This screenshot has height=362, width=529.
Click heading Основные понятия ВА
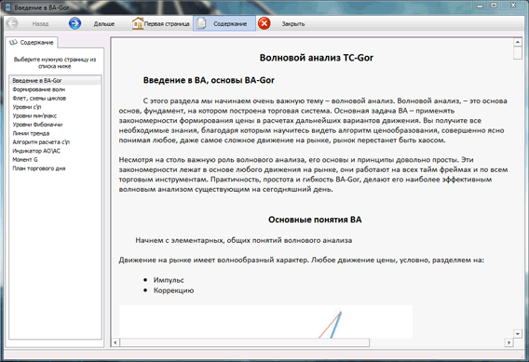coord(315,220)
